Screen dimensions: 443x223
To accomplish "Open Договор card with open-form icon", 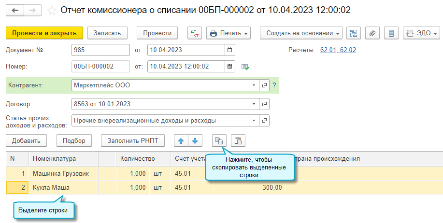I will click(264, 104).
